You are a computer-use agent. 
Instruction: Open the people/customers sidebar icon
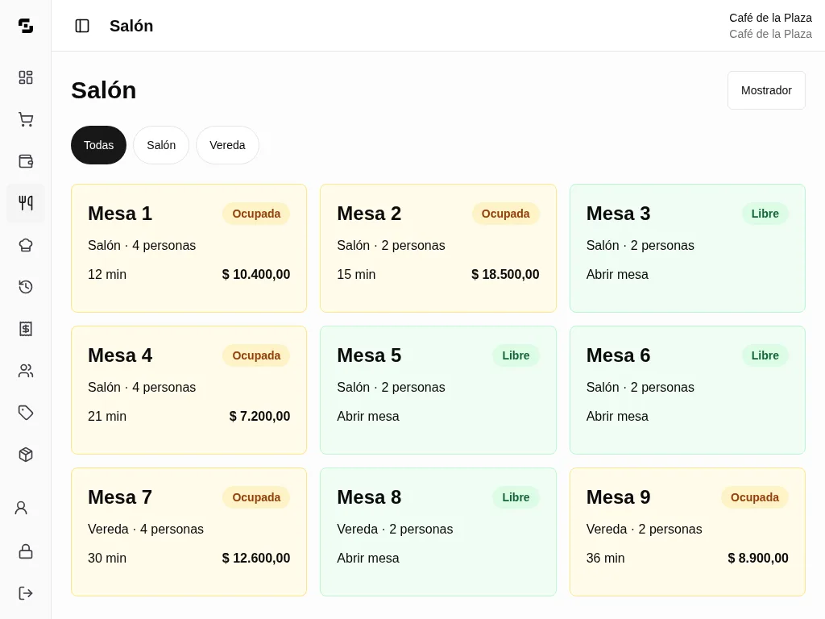tap(25, 371)
